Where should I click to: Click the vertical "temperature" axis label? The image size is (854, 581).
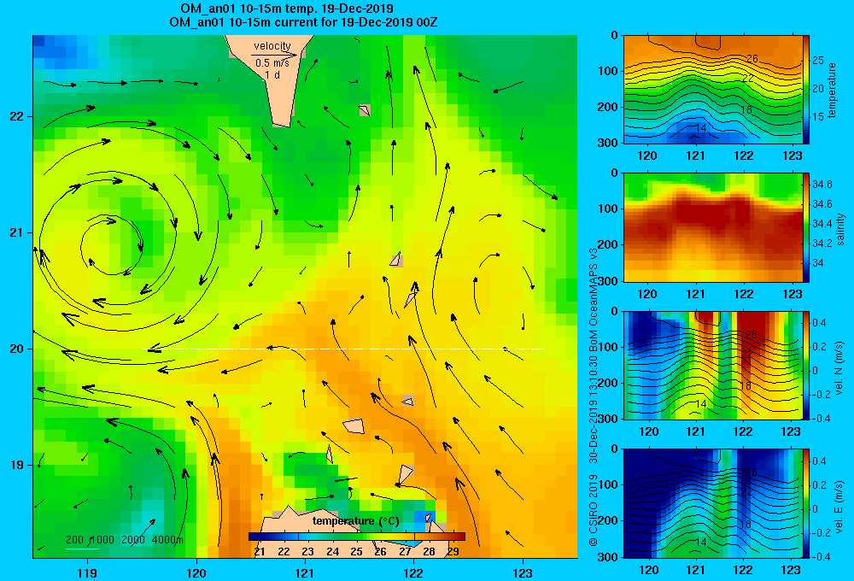(x=832, y=91)
